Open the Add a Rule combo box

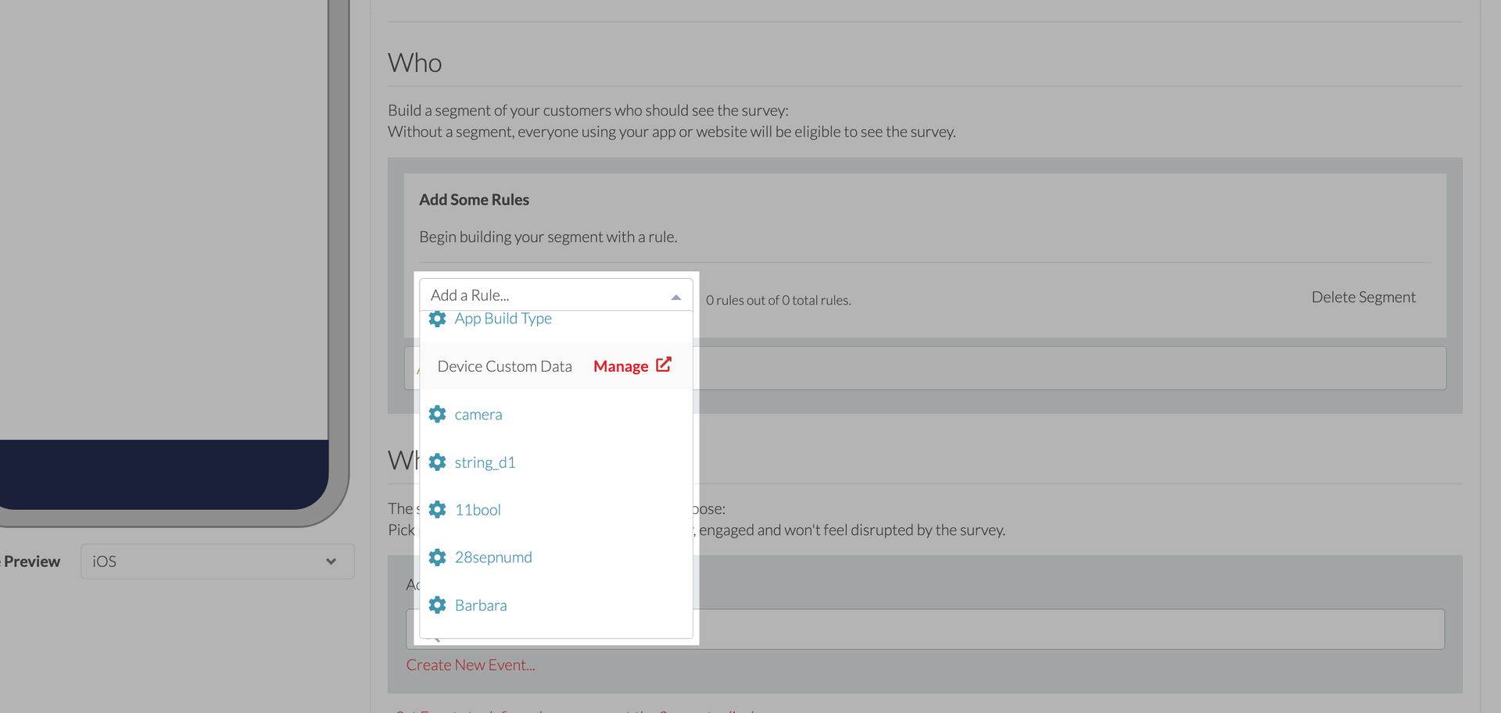(x=547, y=295)
